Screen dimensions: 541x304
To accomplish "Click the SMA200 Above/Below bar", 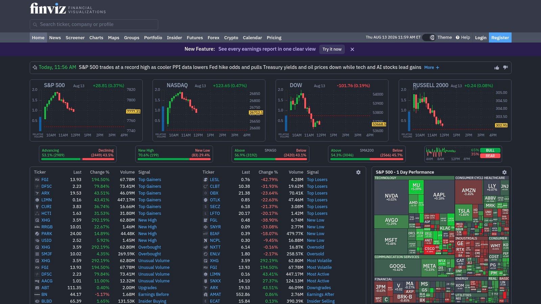I will (x=367, y=159).
